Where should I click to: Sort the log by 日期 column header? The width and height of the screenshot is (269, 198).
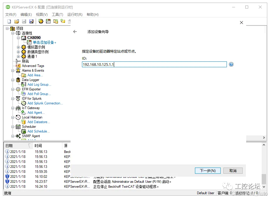pyautogui.click(x=18, y=146)
